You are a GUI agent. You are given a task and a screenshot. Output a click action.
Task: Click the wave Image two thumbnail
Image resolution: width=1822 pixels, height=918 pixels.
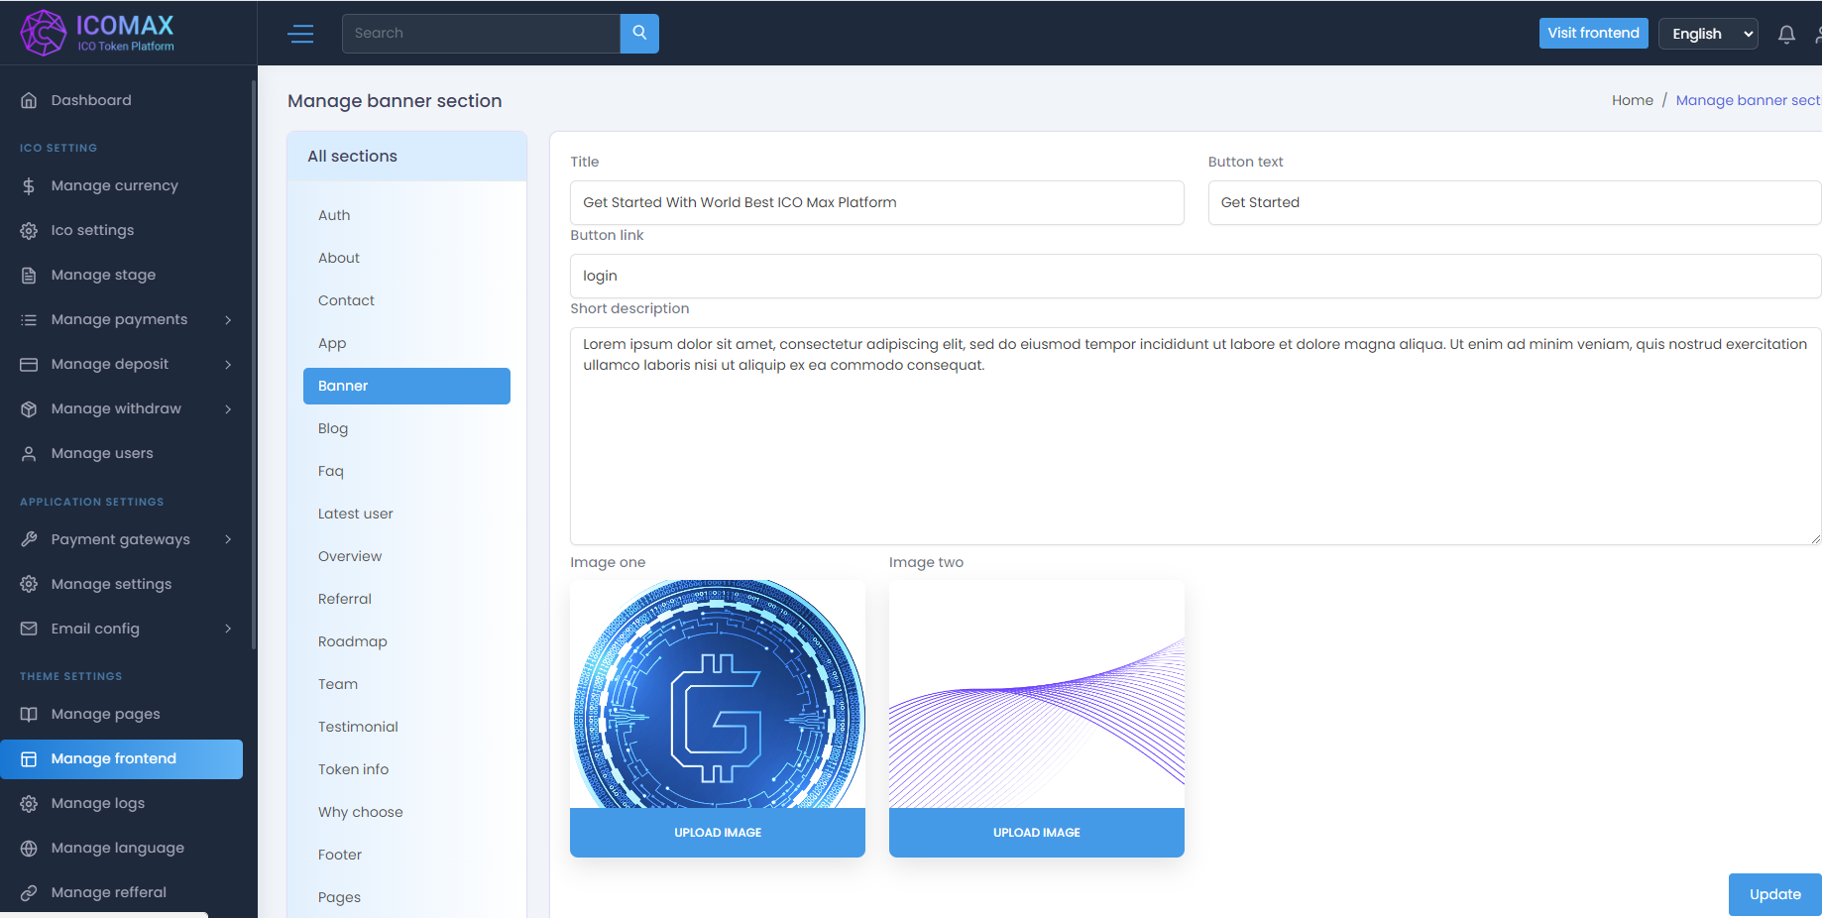pos(1037,694)
